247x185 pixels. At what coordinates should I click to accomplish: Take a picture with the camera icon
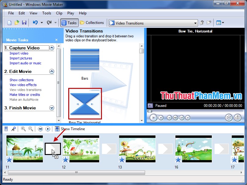point(238,117)
